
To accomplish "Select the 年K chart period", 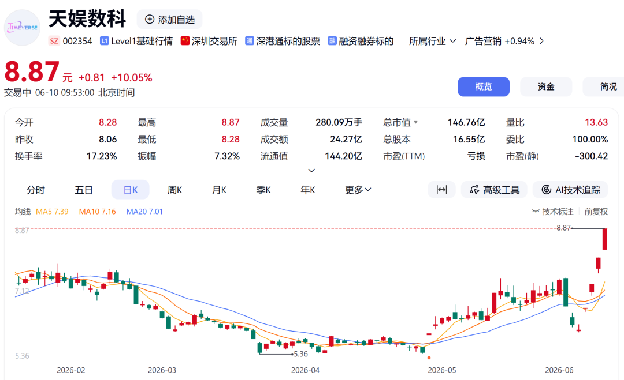I will point(307,190).
